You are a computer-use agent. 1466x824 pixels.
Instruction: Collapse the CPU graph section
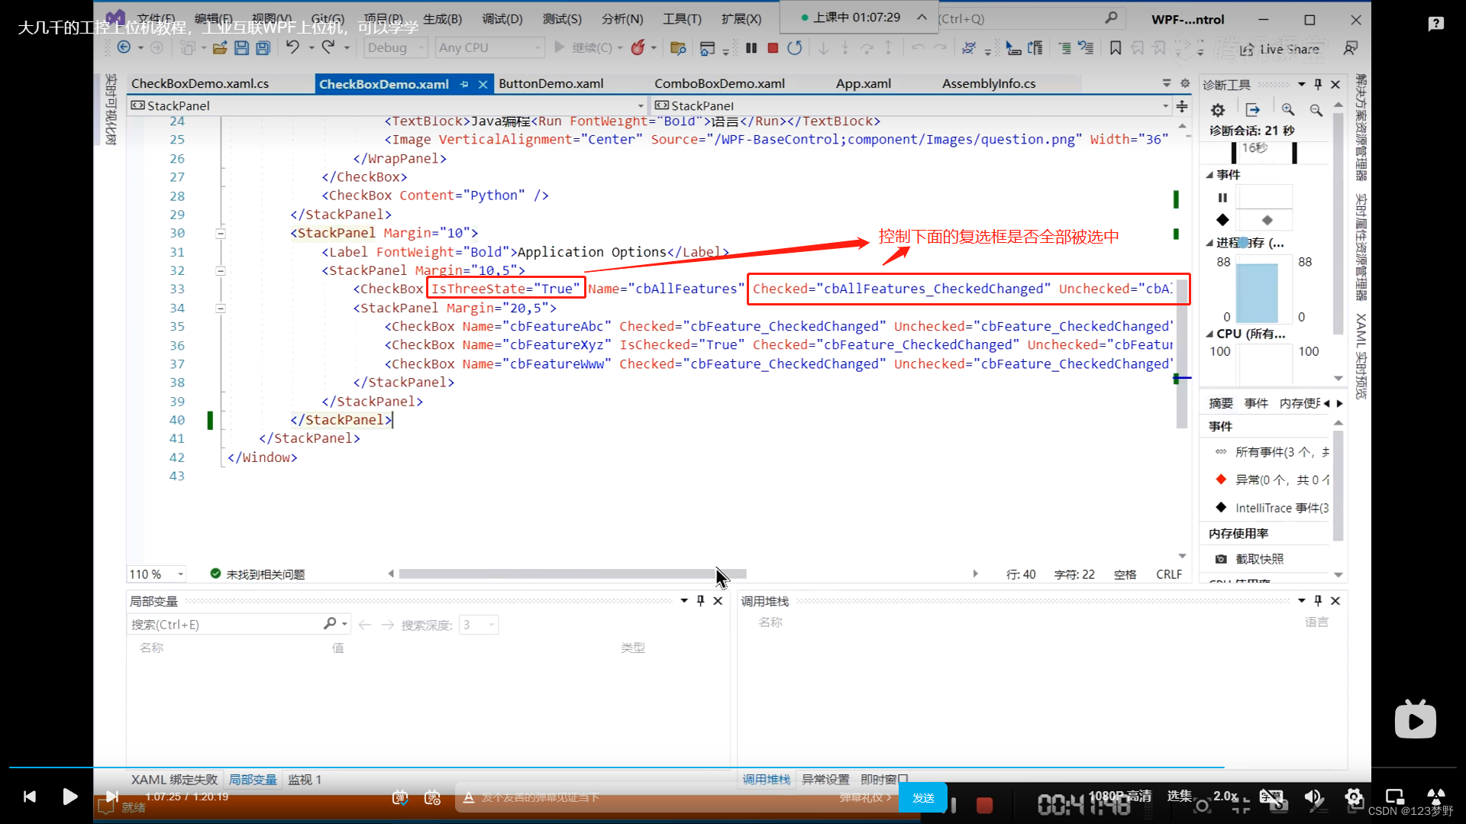click(x=1209, y=334)
